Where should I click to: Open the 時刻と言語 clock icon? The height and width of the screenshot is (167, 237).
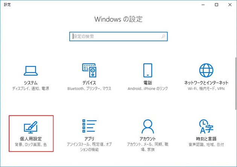pyautogui.click(x=206, y=126)
